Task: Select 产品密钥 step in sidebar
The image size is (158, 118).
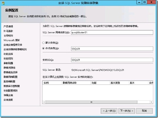Action: click(x=8, y=26)
